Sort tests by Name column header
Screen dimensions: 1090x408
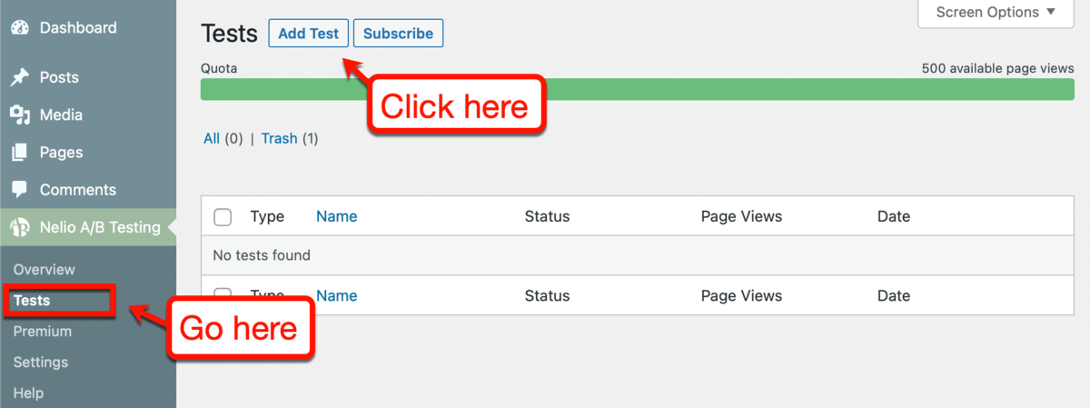[336, 216]
